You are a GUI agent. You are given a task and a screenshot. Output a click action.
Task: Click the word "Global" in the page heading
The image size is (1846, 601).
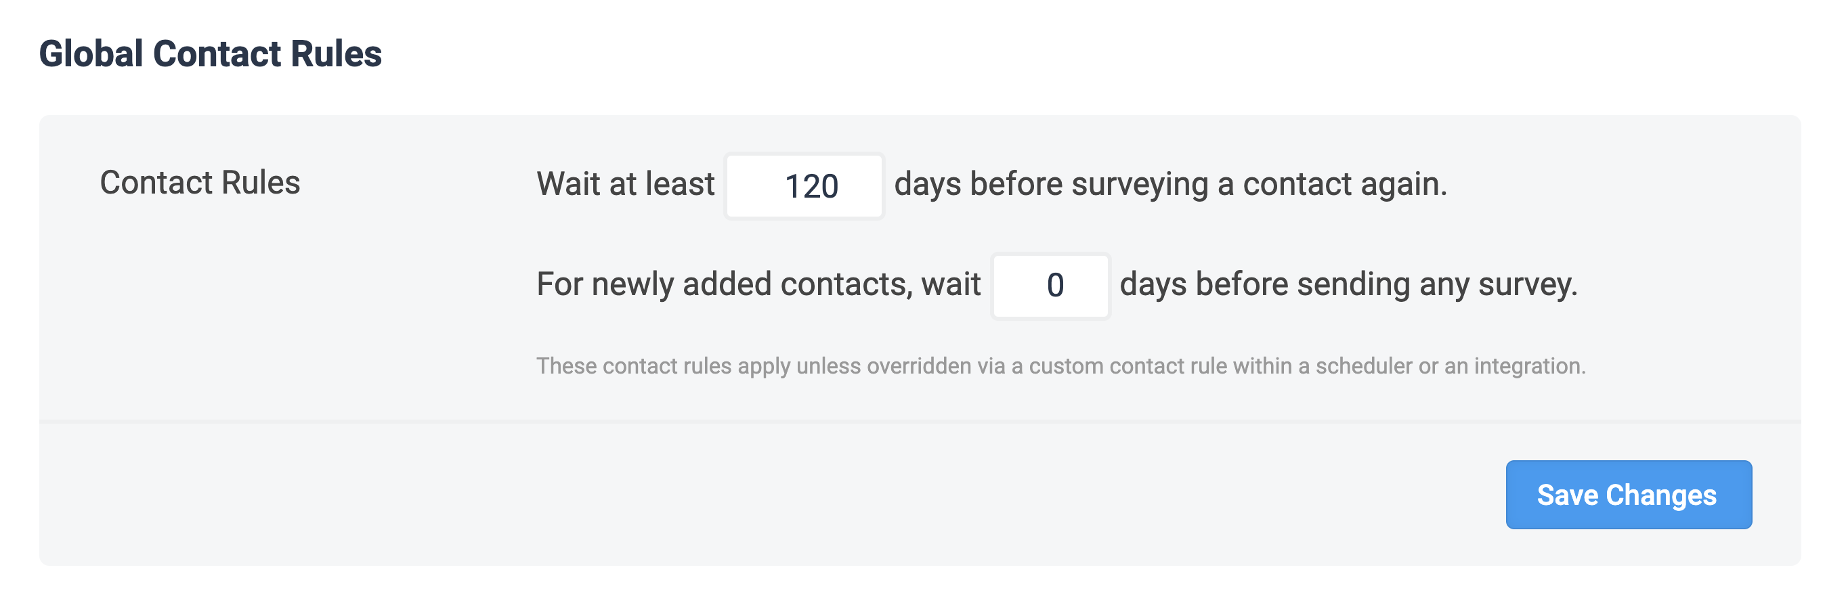point(91,53)
